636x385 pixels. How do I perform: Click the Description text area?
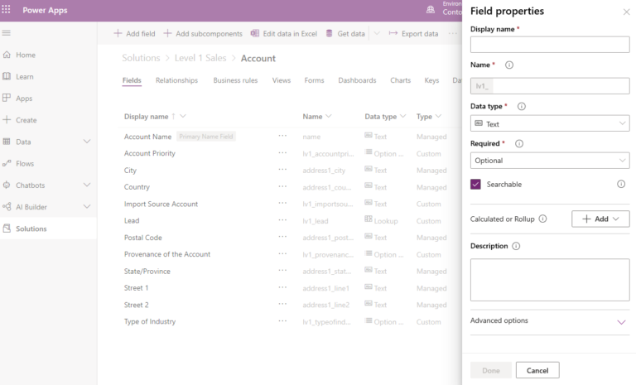(x=550, y=280)
